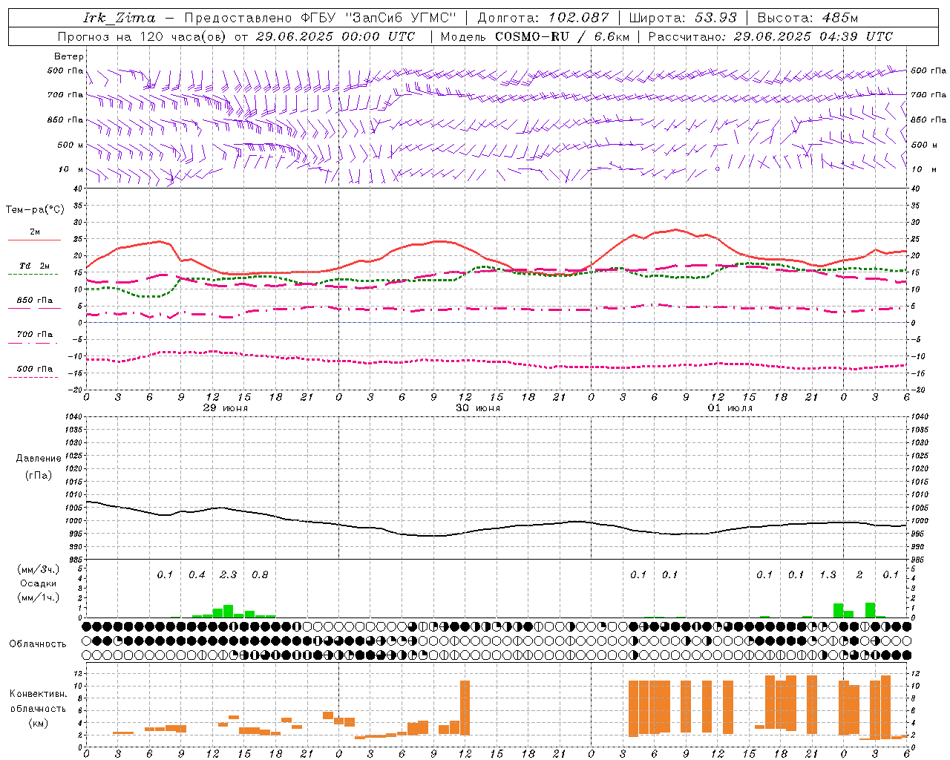Click the Давление pressure panel label
The width and height of the screenshot is (950, 760).
[39, 459]
